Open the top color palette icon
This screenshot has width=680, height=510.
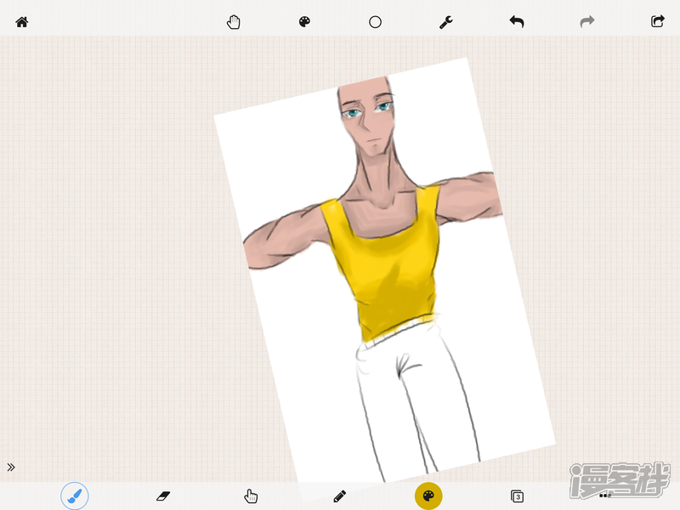tap(305, 22)
